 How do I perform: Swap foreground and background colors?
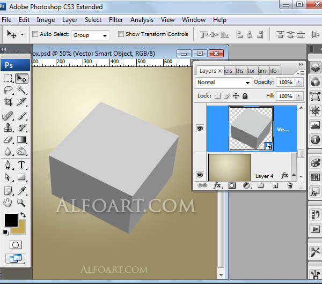click(x=23, y=215)
